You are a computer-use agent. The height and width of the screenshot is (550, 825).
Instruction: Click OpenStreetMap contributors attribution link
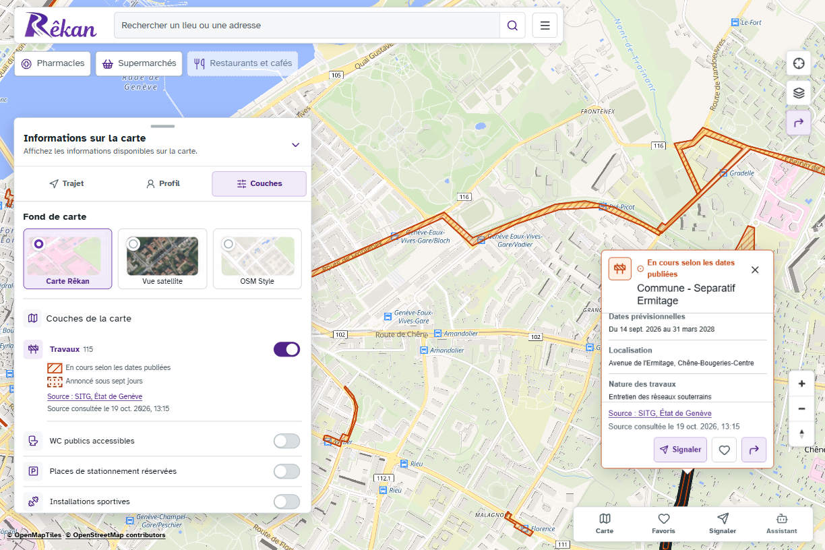pos(115,535)
